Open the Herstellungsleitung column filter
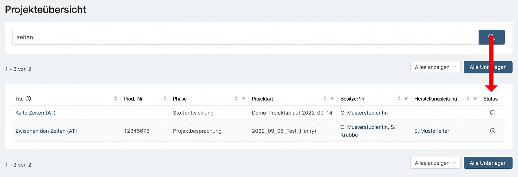Viewport: 518px width, 177px height. coord(475,99)
